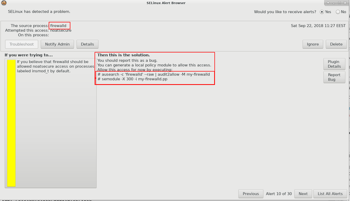Click the Report Bug button
This screenshot has height=201, width=350.
pyautogui.click(x=334, y=77)
